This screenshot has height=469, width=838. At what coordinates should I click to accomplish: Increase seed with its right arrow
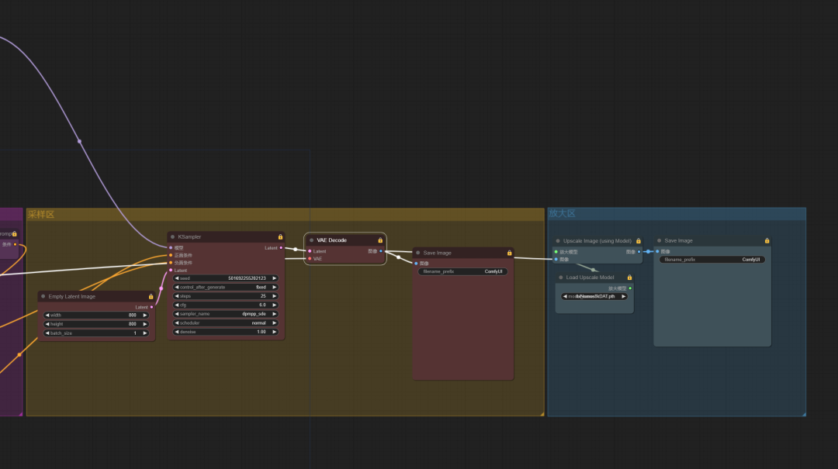tap(274, 278)
